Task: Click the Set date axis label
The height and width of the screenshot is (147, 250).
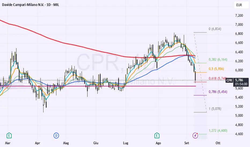Action: tap(186, 143)
